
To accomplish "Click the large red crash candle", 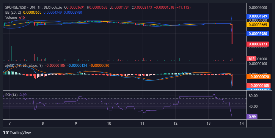I will (x=232, y=34).
